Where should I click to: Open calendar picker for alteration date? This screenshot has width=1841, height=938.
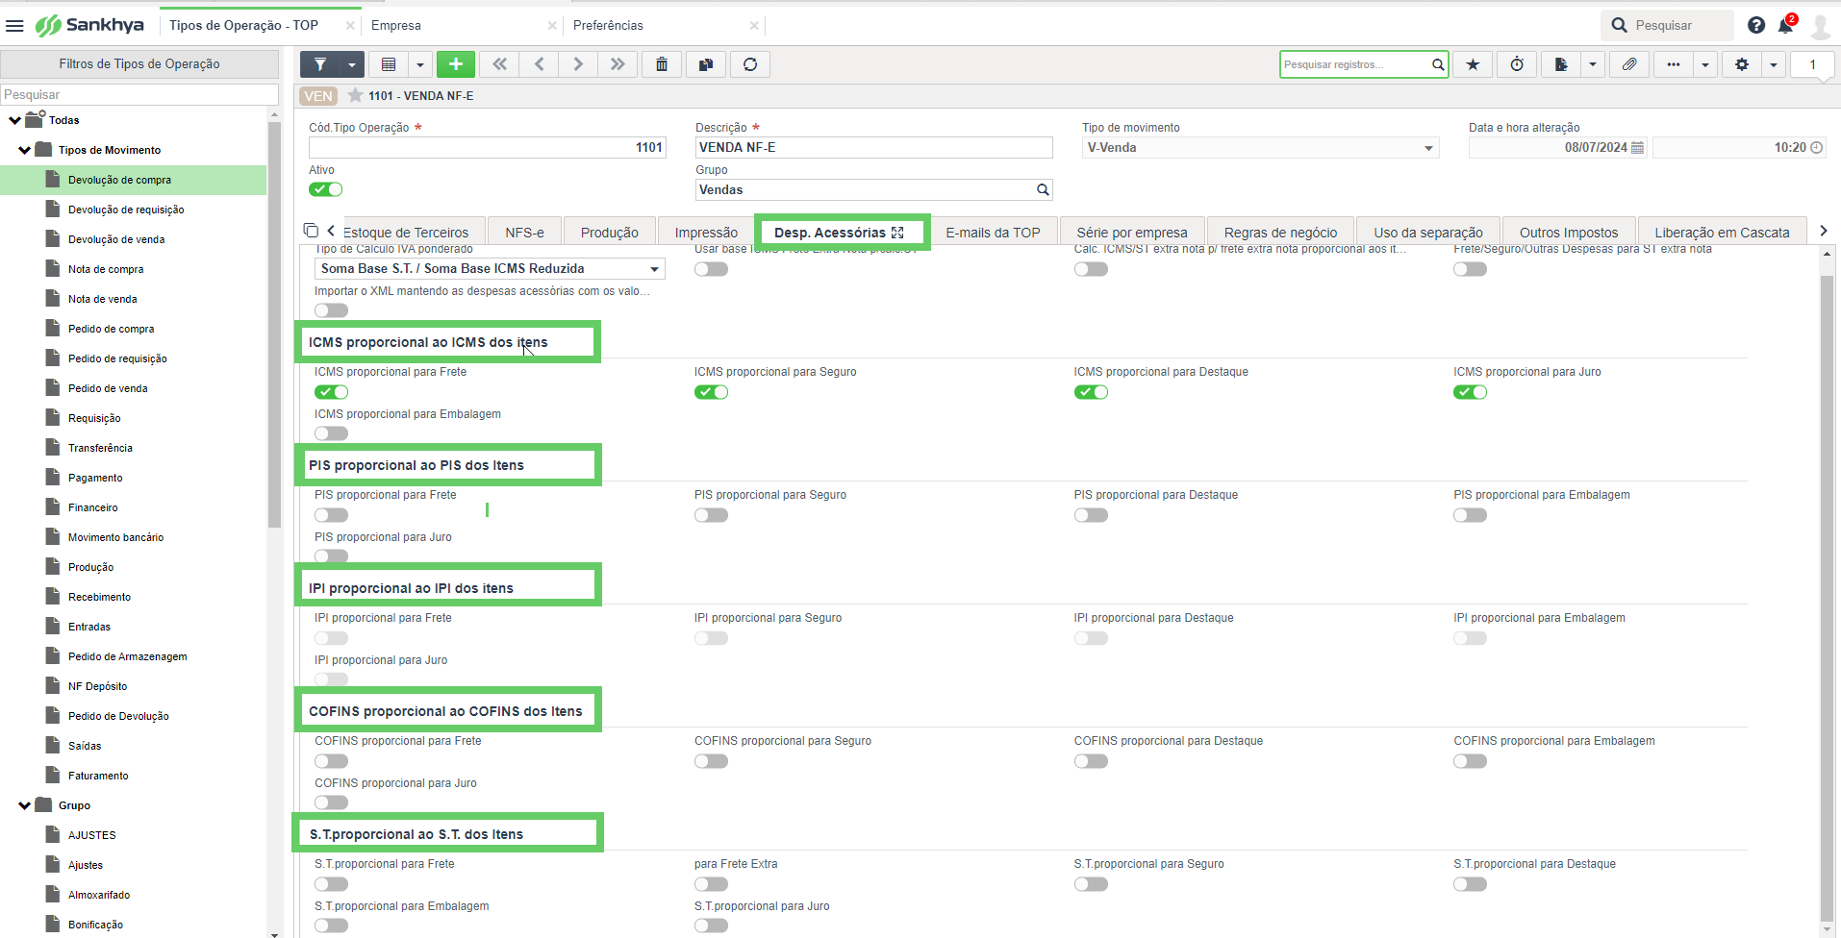click(1637, 148)
